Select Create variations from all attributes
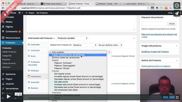 tap(78, 55)
